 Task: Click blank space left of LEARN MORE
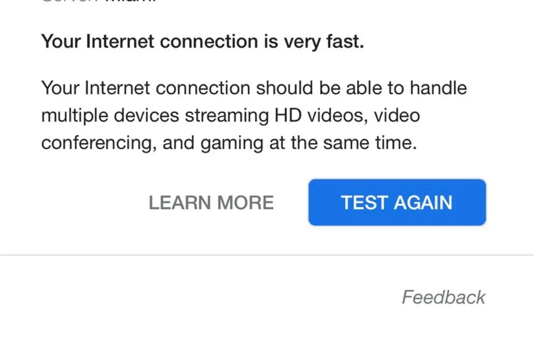click(84, 202)
